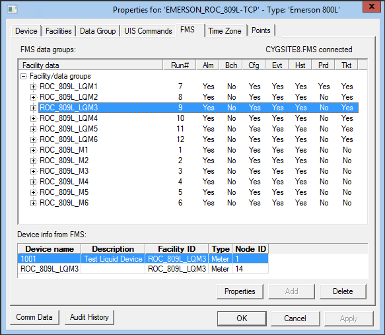Select the ROC_809L_M1 facility row
The height and width of the screenshot is (335, 385).
198,150
